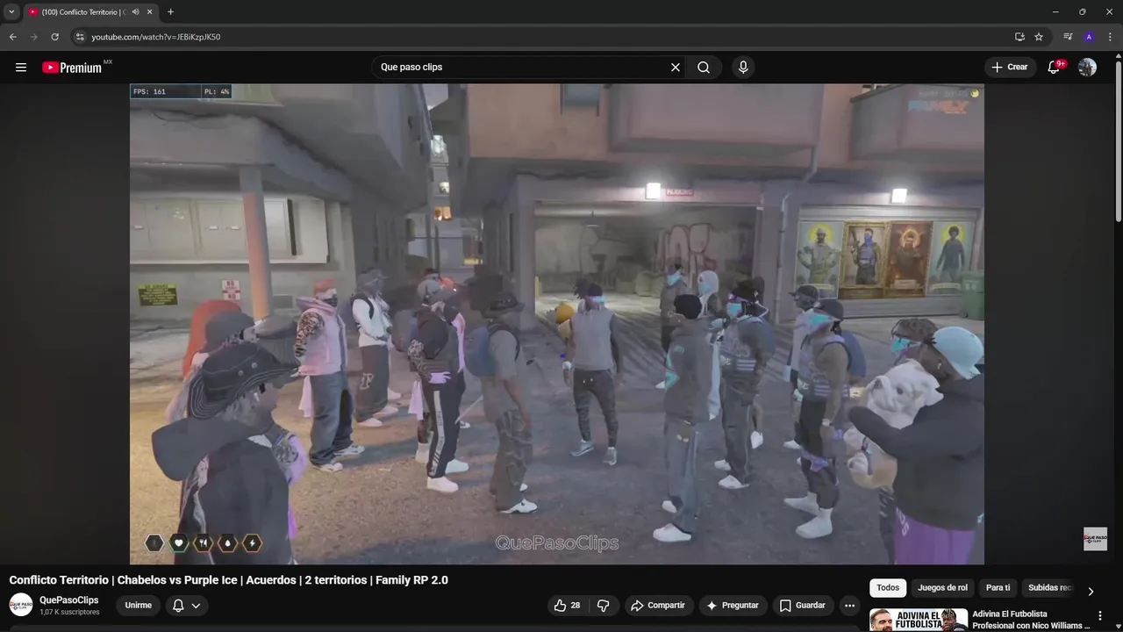Open the notifications bell
This screenshot has height=632, width=1123.
pyautogui.click(x=1055, y=68)
